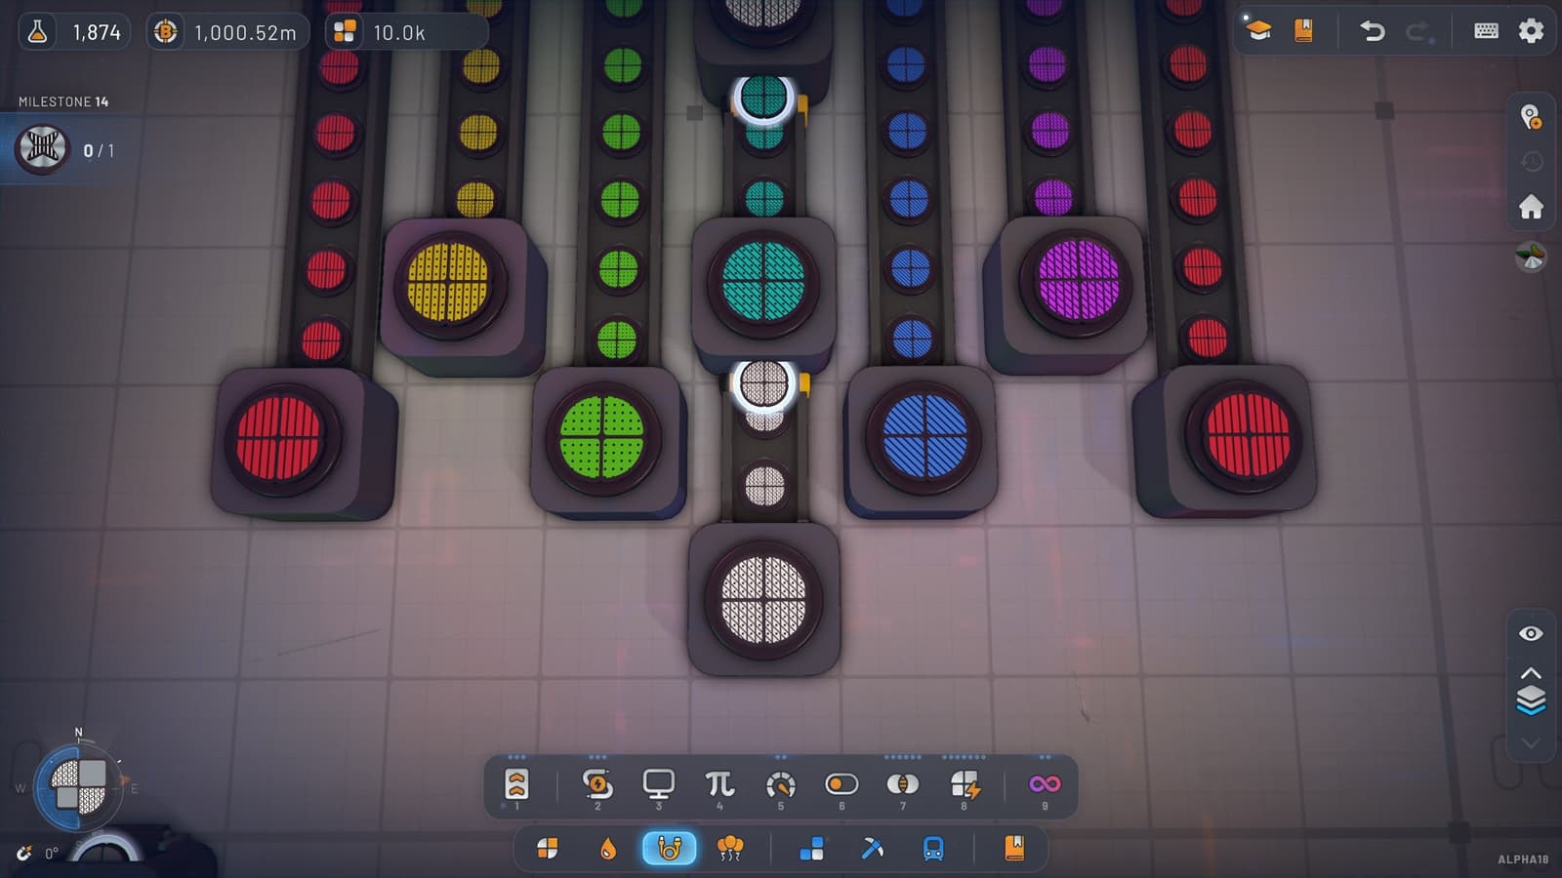Viewport: 1562px width, 878px height.
Task: Click the large purple shape display
Action: point(1078,281)
